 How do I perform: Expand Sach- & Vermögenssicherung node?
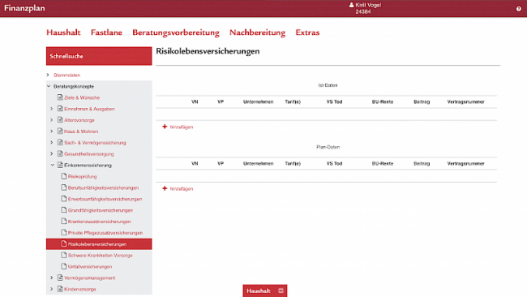(x=52, y=143)
